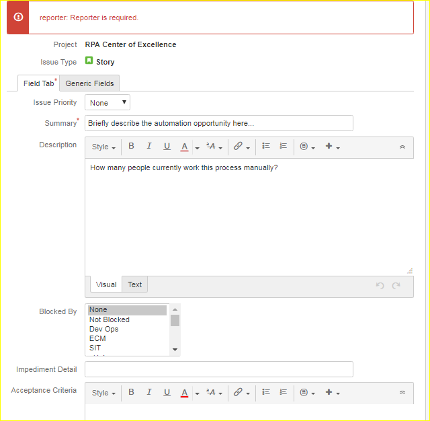This screenshot has height=421, width=430.
Task: Underline text in Description toolbar
Action: coord(167,147)
